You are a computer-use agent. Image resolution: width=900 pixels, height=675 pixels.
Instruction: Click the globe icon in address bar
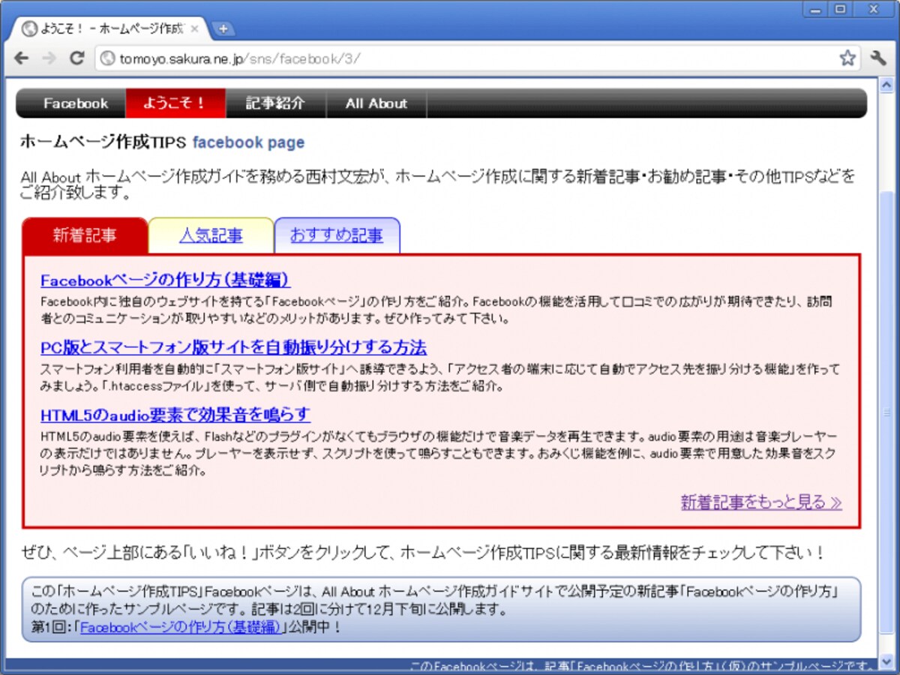coord(106,58)
